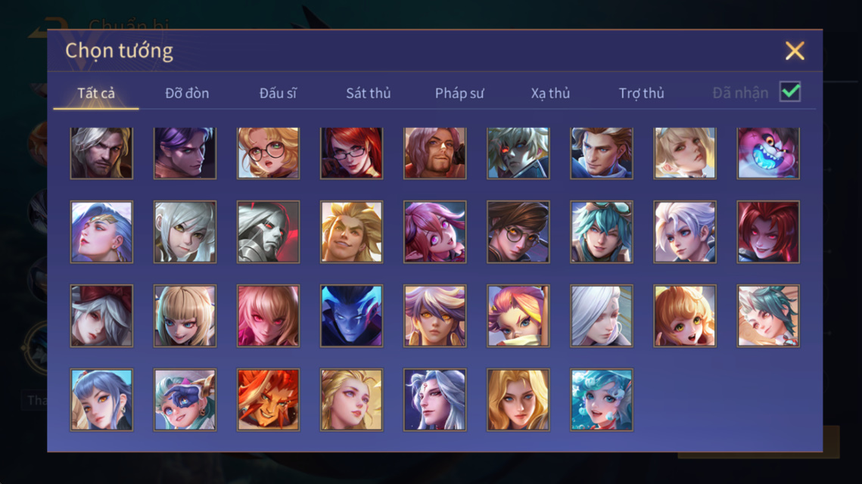Open the Sát thủ tab
862x484 pixels.
[369, 93]
